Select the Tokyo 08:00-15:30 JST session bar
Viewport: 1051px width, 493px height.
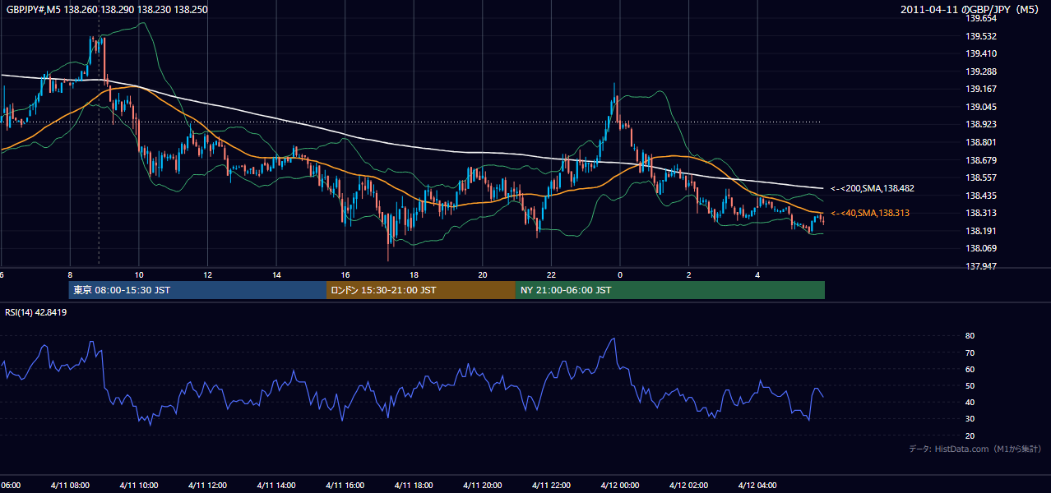pyautogui.click(x=197, y=290)
